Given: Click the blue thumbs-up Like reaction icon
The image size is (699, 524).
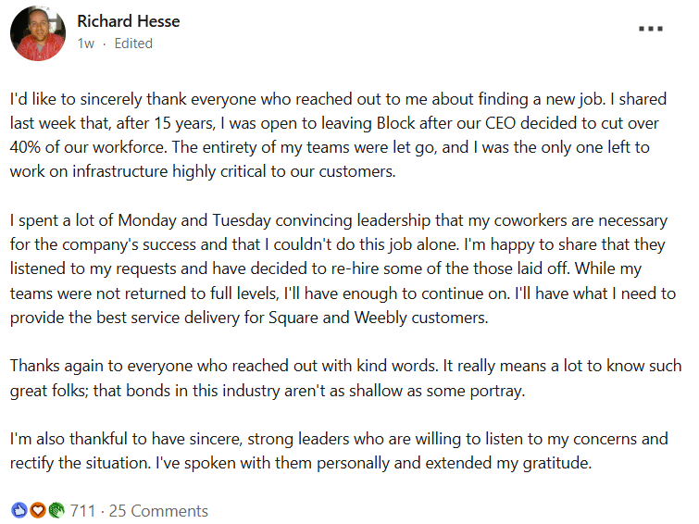Looking at the screenshot, I should click(x=19, y=510).
